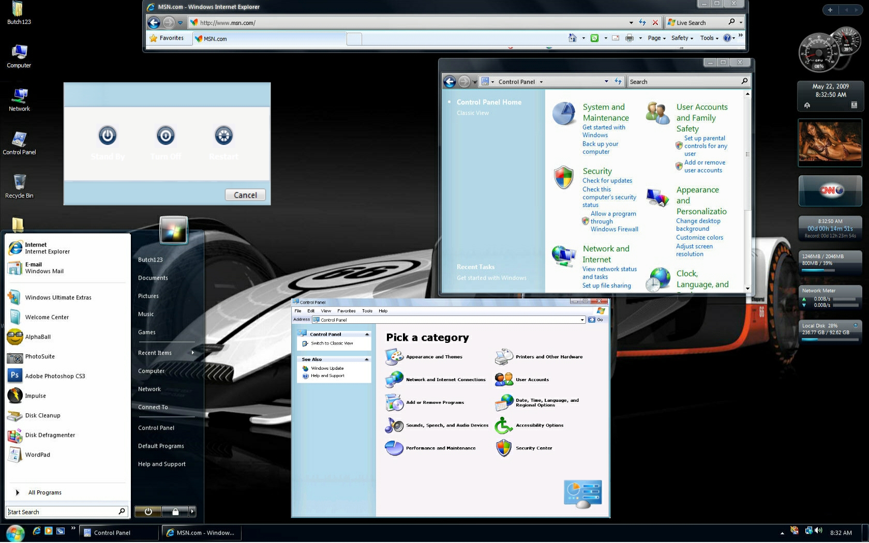This screenshot has height=543, width=869.
Task: Click the Appearance and Themes icon
Action: (x=394, y=357)
